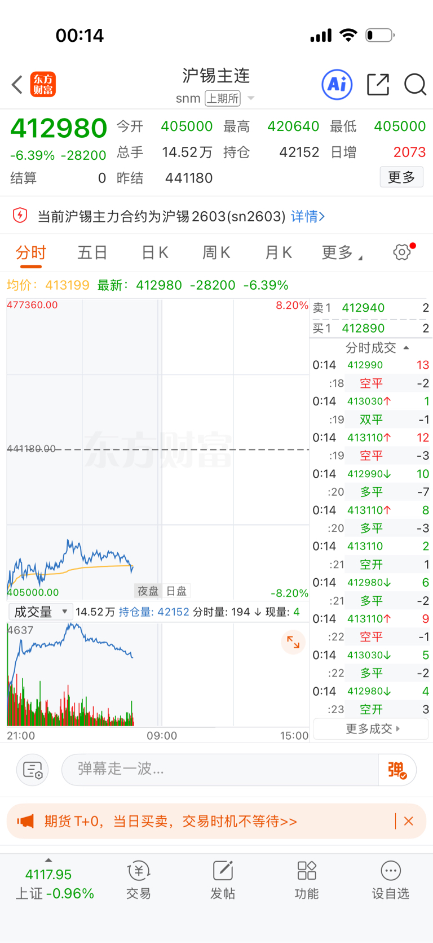
Task: Open chart settings gear icon
Action: click(402, 252)
